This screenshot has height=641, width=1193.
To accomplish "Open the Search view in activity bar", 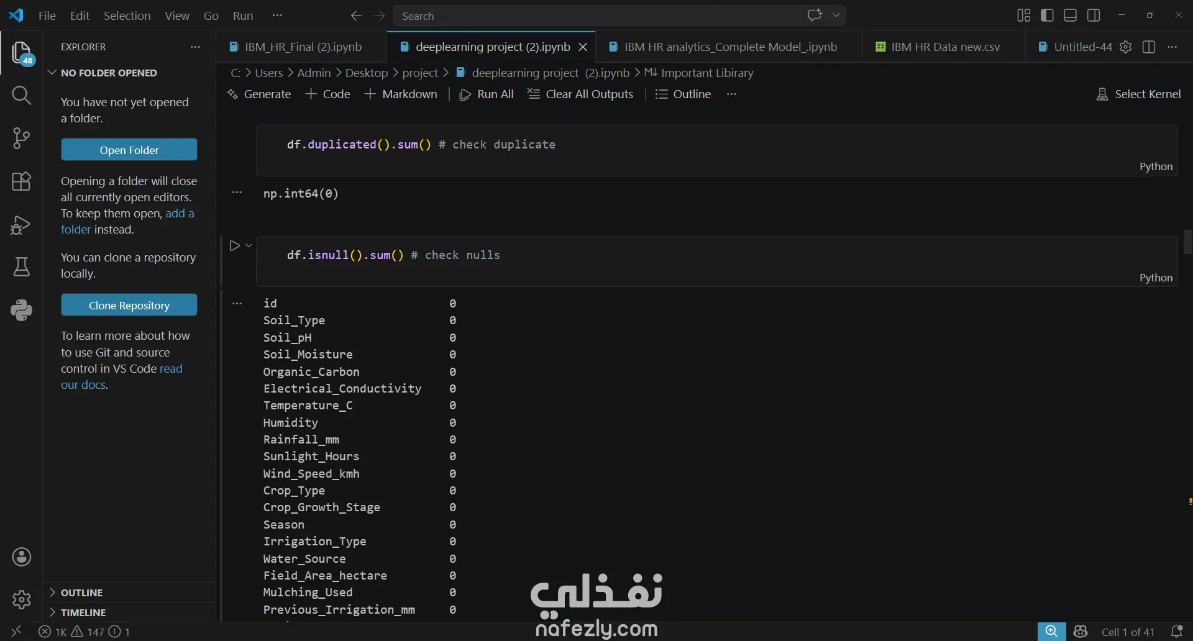I will [x=22, y=95].
